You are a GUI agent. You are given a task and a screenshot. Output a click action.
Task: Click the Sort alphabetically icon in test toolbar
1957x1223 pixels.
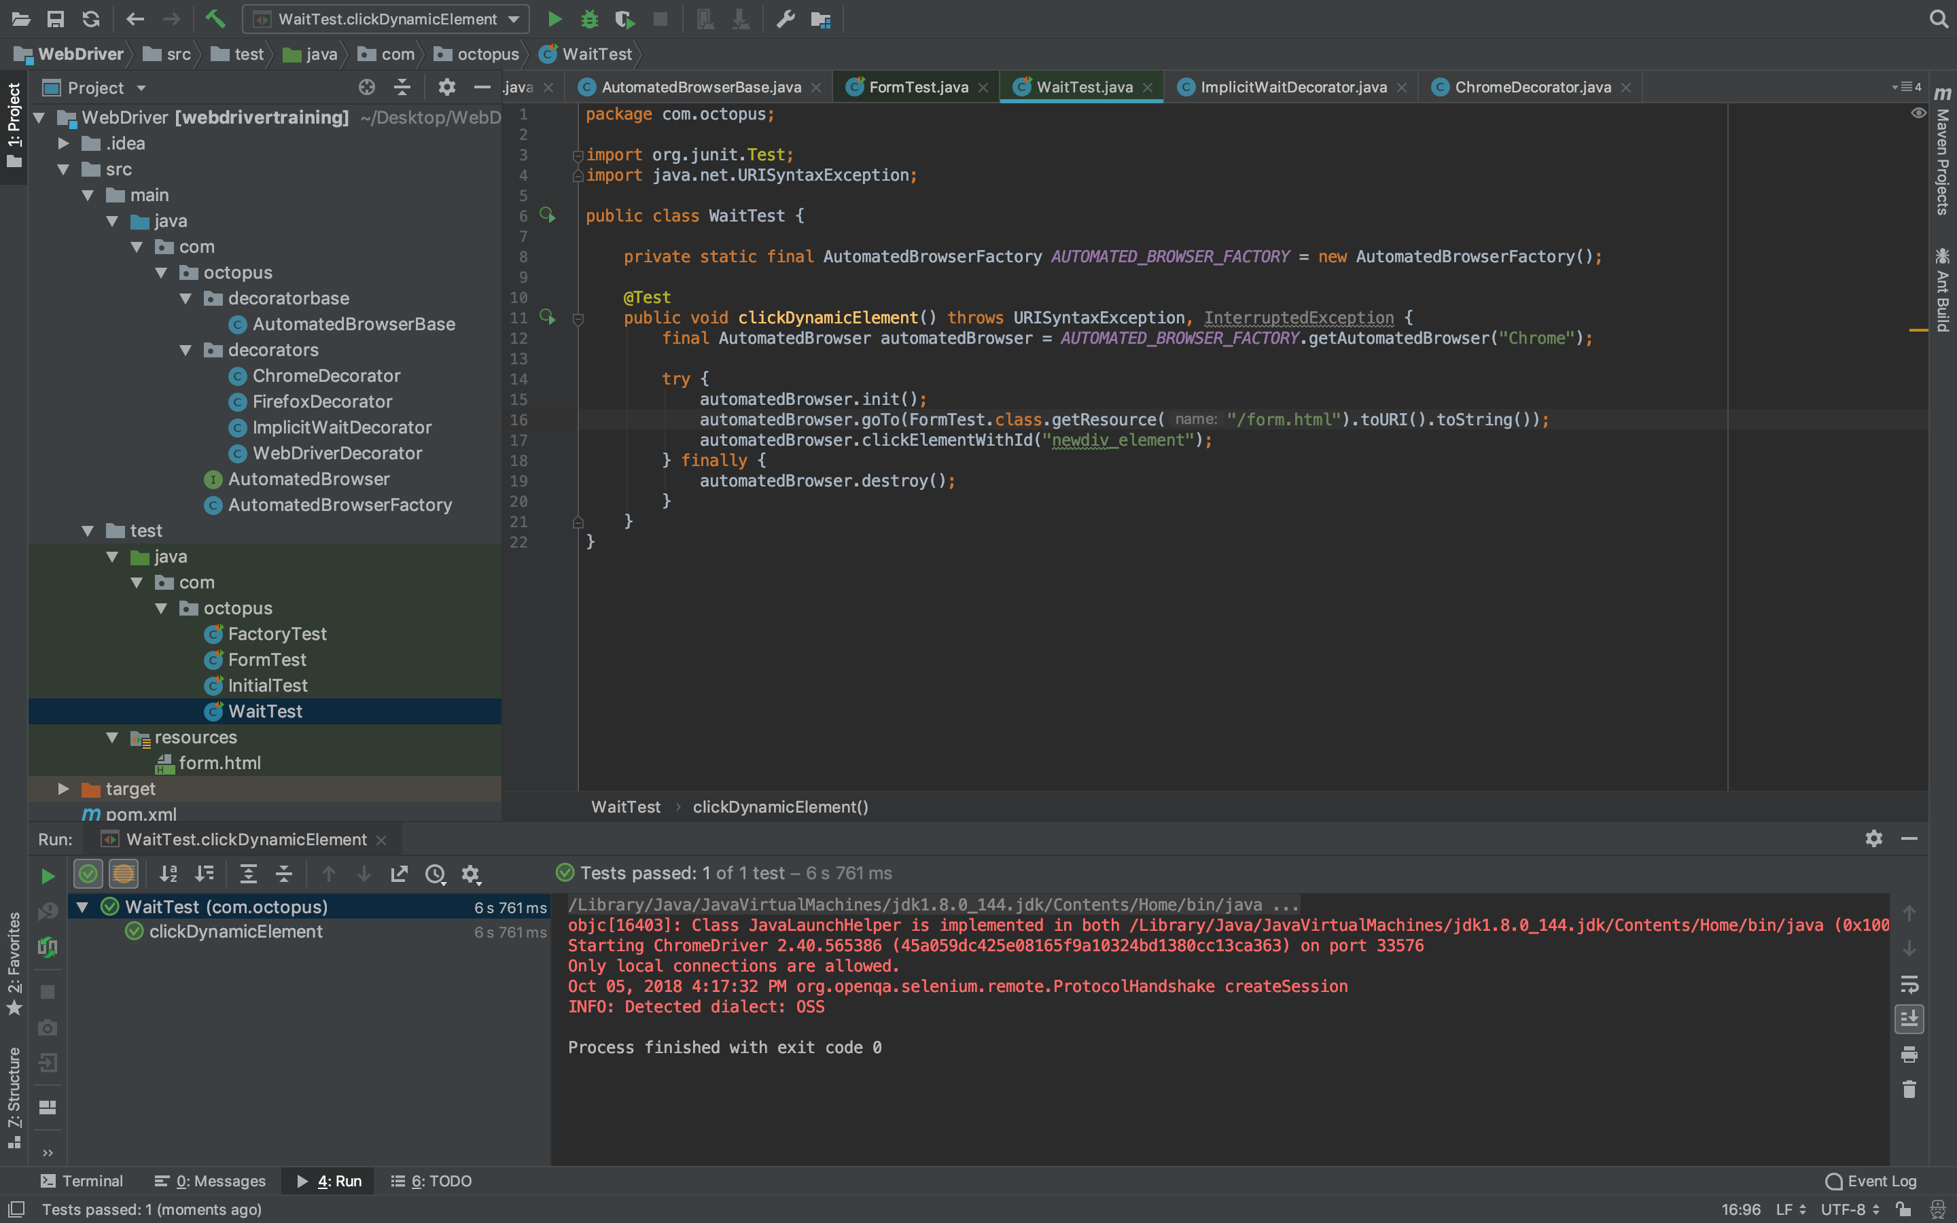coord(169,874)
